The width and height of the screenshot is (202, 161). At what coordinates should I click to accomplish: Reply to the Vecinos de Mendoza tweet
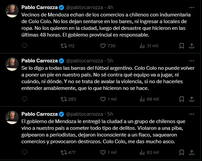[x=24, y=46]
